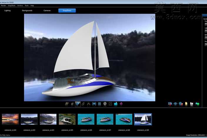Click the white printer-like icon

click(191, 104)
